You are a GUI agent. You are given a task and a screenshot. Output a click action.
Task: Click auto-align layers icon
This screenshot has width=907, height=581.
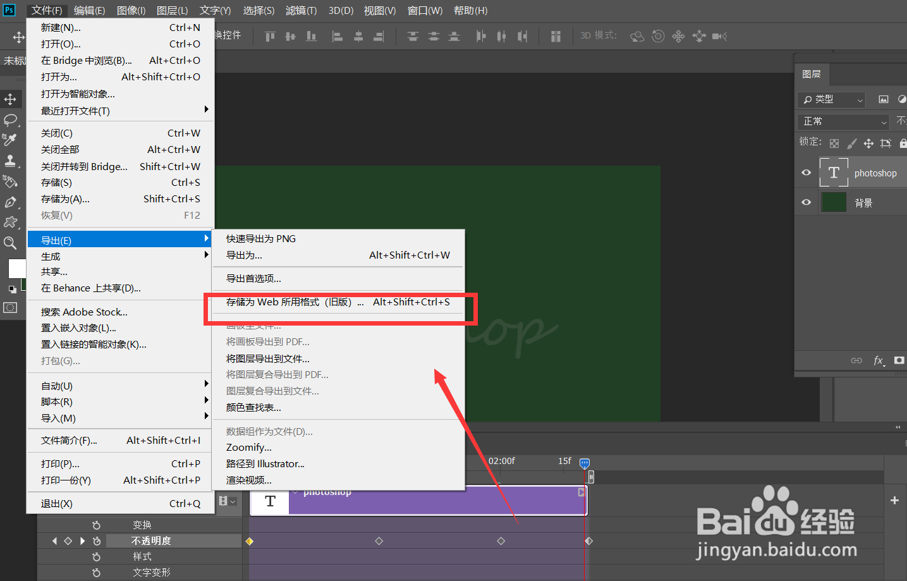coord(556,37)
